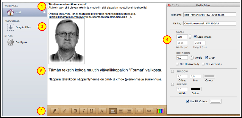Toggle underline formatting
242x118 pixels.
point(92,111)
